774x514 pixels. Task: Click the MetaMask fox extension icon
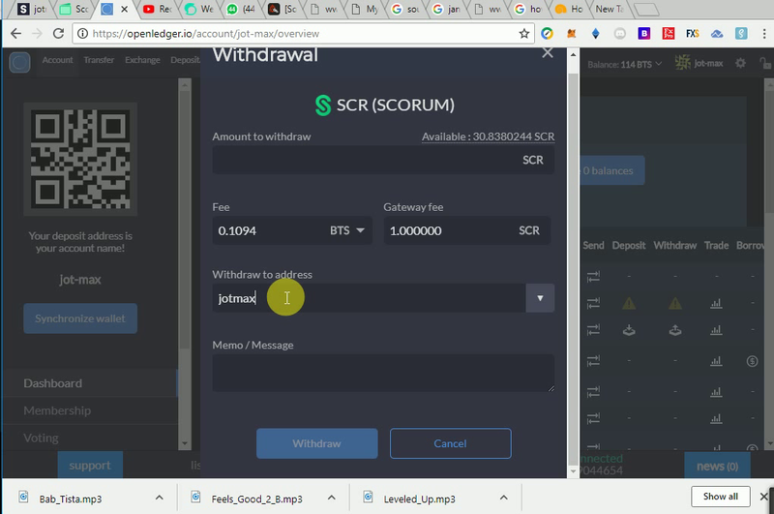[x=572, y=34]
